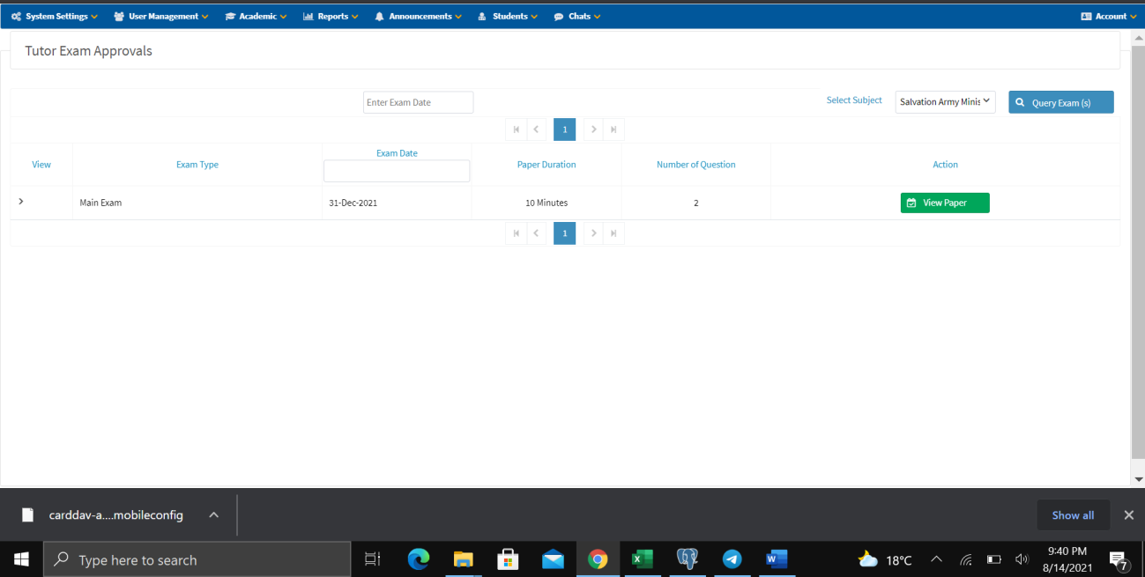The image size is (1145, 577).
Task: Click View Paper for Main Exam
Action: pos(944,203)
